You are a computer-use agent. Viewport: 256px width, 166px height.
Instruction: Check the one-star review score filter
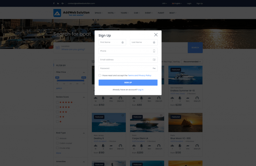pos(57,122)
